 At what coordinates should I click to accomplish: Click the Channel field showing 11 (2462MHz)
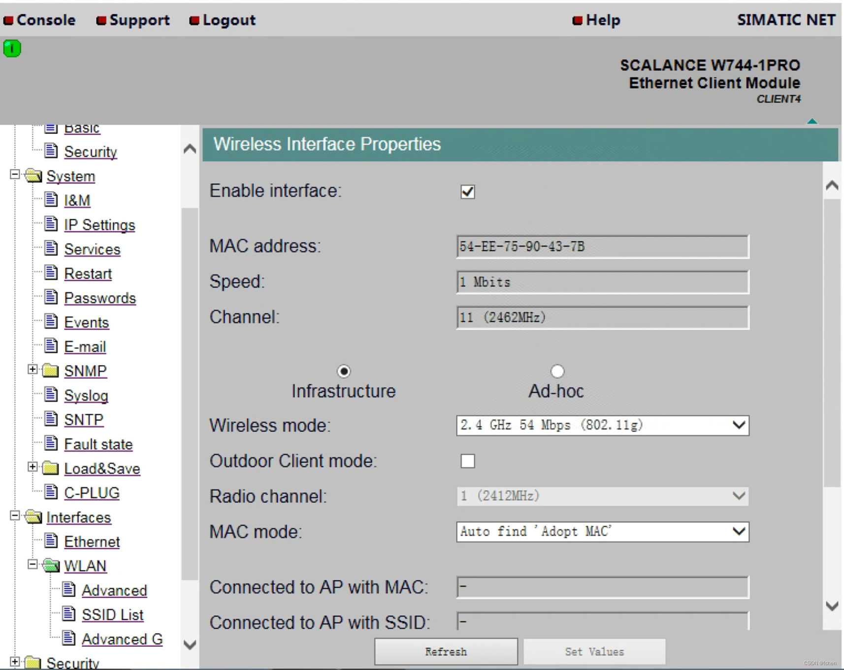603,317
